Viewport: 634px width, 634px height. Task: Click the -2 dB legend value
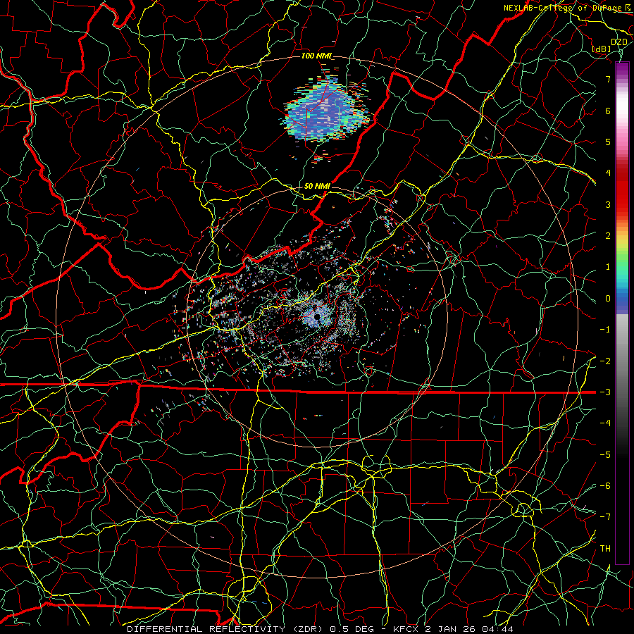click(605, 361)
